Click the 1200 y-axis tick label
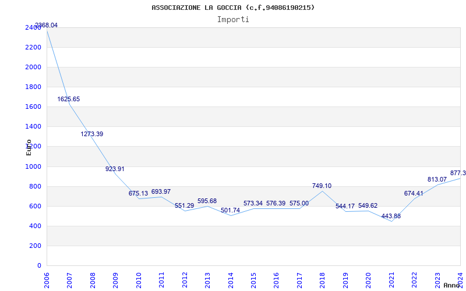Image resolution: width=466 pixels, height=291 pixels. point(33,147)
